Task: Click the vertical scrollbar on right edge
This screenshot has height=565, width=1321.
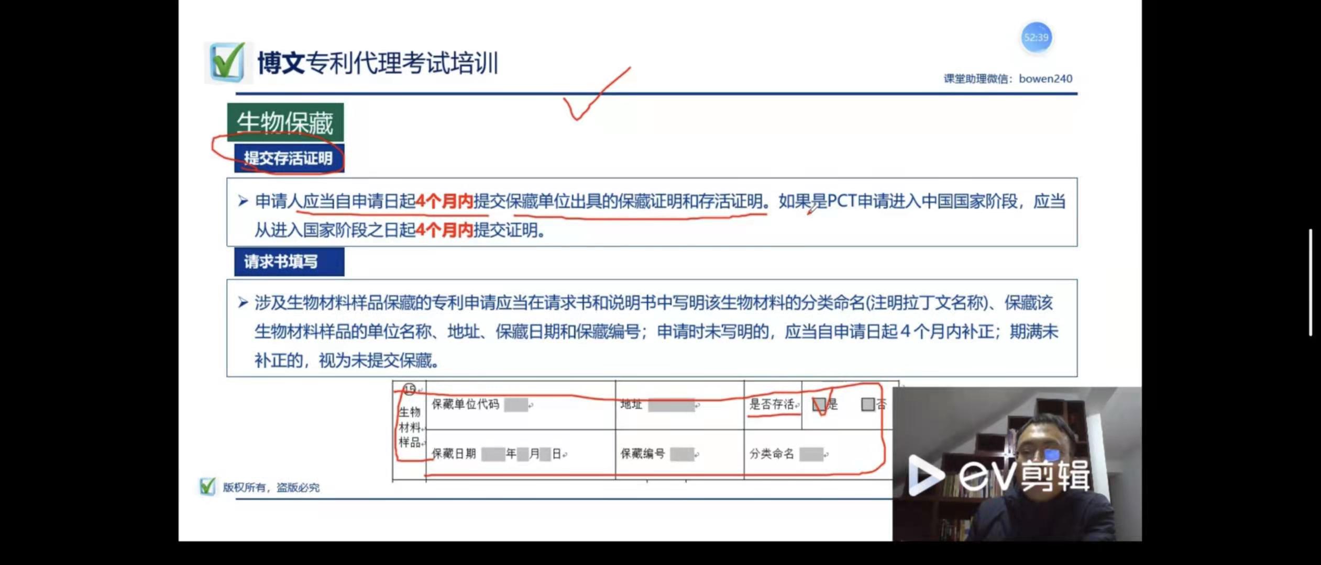Action: [x=1310, y=282]
